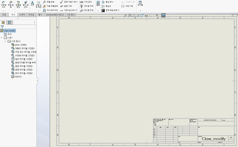Switch to the 도면 tab
The height and width of the screenshot is (147, 238).
4,15
